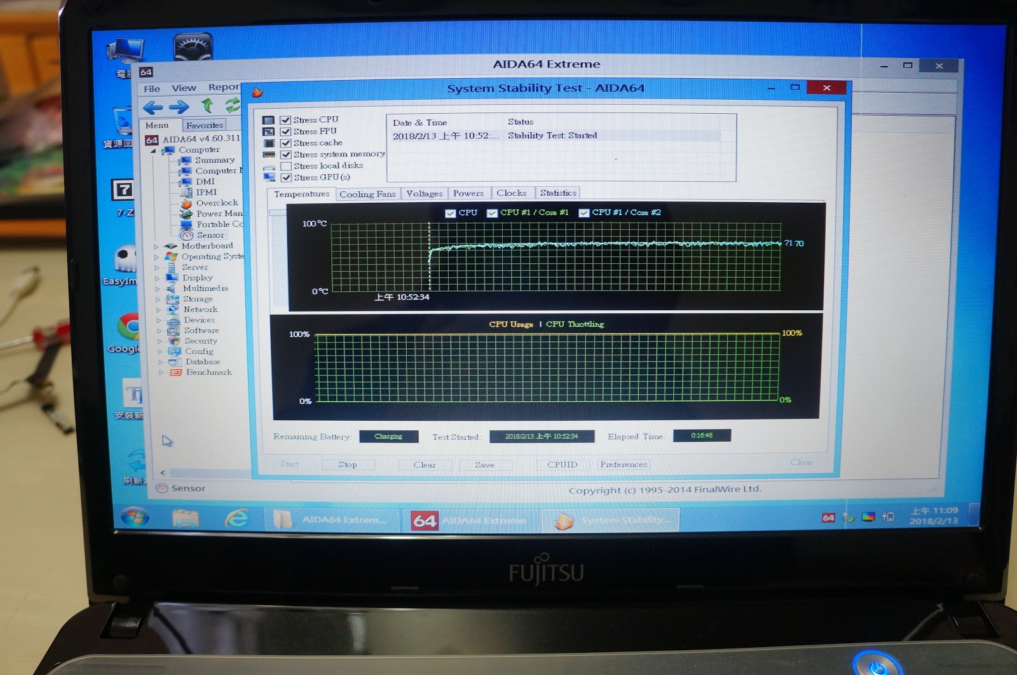Toggle the Stress GPU(s) checkbox
1017x675 pixels.
coord(286,177)
